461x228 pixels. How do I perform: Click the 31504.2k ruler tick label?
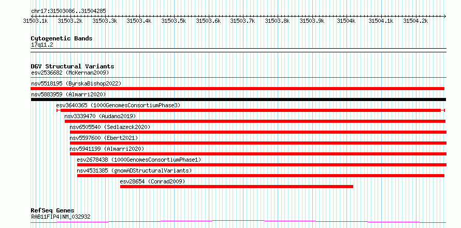415,21
